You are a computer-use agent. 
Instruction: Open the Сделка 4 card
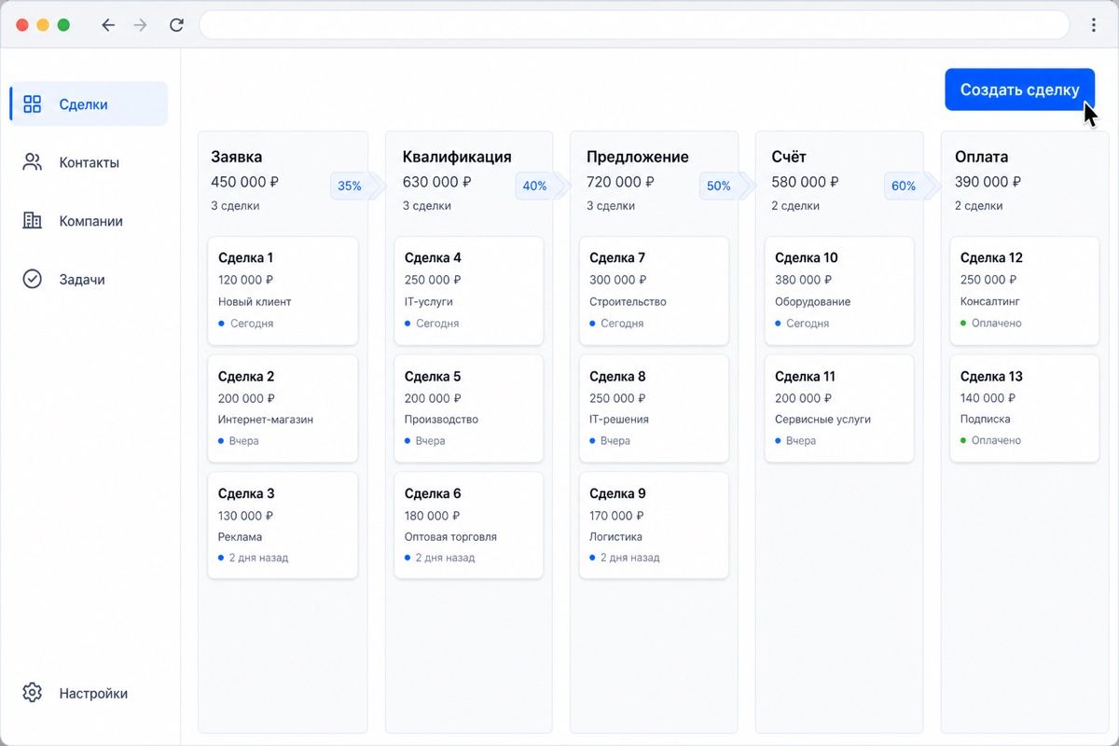pyautogui.click(x=469, y=291)
